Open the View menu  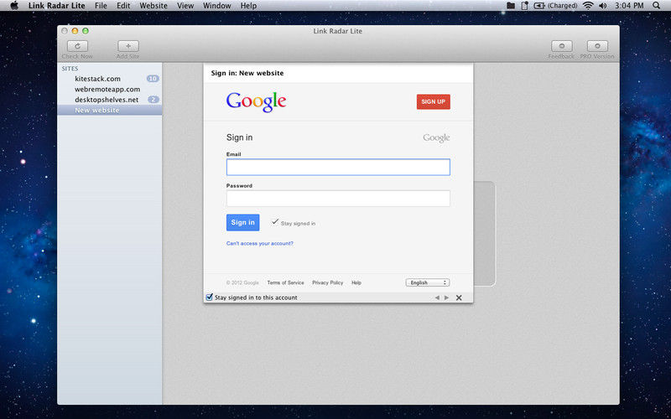(185, 6)
